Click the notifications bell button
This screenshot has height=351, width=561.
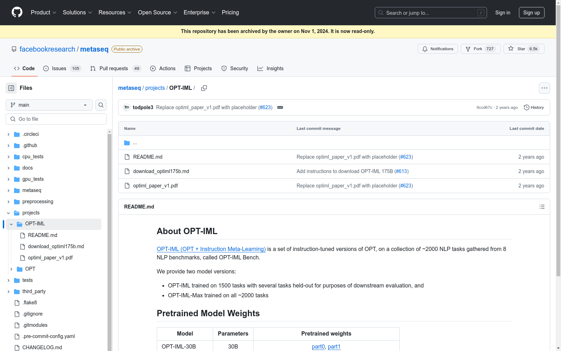(x=438, y=49)
